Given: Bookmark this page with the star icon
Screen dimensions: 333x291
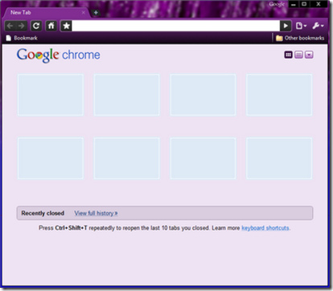Looking at the screenshot, I should (66, 26).
